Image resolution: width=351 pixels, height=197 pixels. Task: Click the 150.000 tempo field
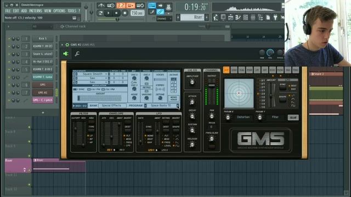(137, 13)
